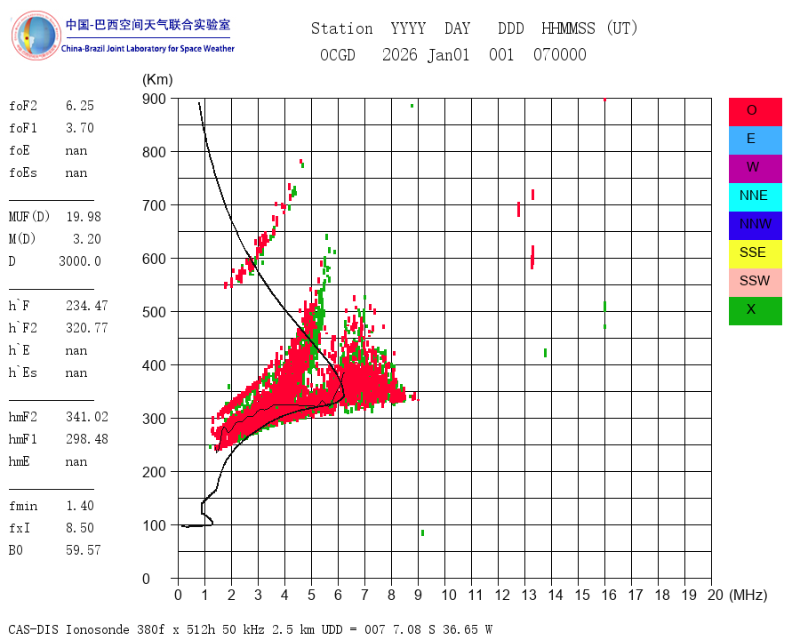Click the green X legend swatch

click(755, 311)
